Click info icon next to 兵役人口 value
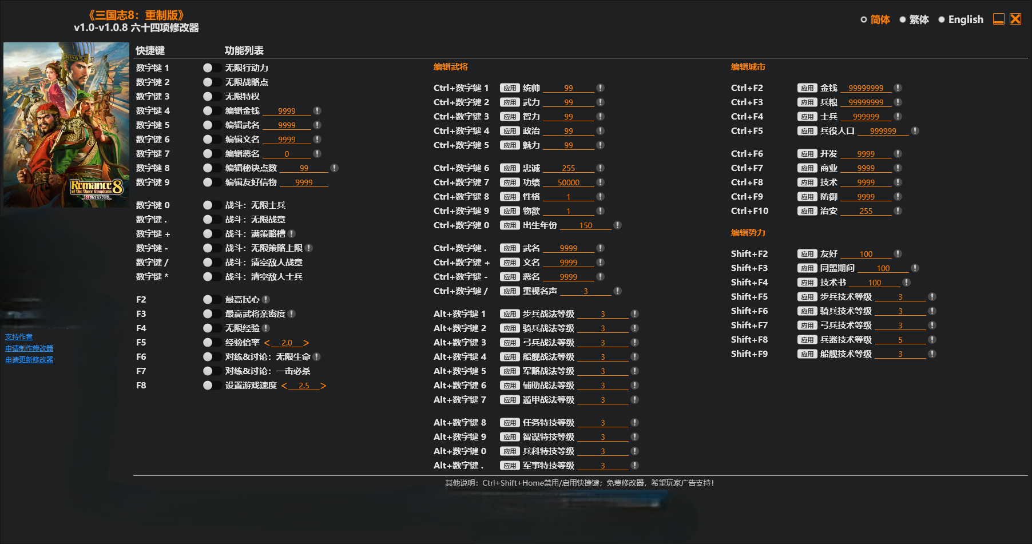Image resolution: width=1032 pixels, height=544 pixels. (915, 131)
